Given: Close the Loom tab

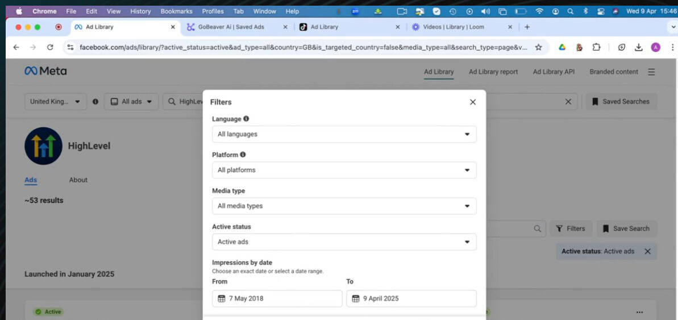Looking at the screenshot, I should pos(510,27).
